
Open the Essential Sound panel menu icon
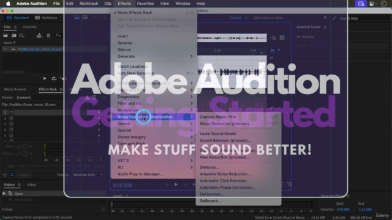point(325,27)
